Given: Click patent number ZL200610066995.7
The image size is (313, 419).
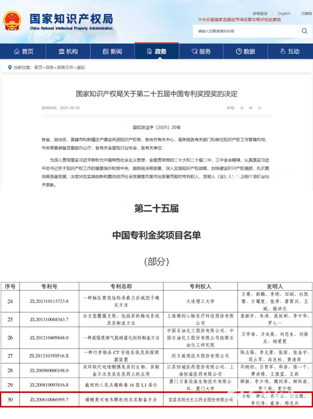Looking at the screenshot, I should tap(49, 400).
